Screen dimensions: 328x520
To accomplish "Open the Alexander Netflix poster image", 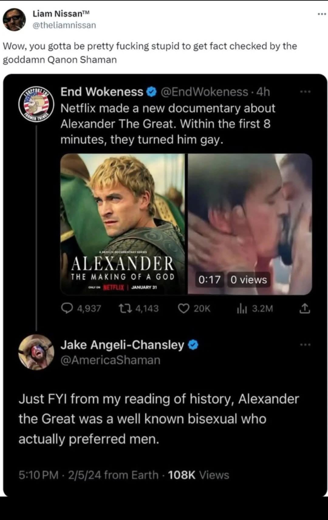I will (123, 224).
